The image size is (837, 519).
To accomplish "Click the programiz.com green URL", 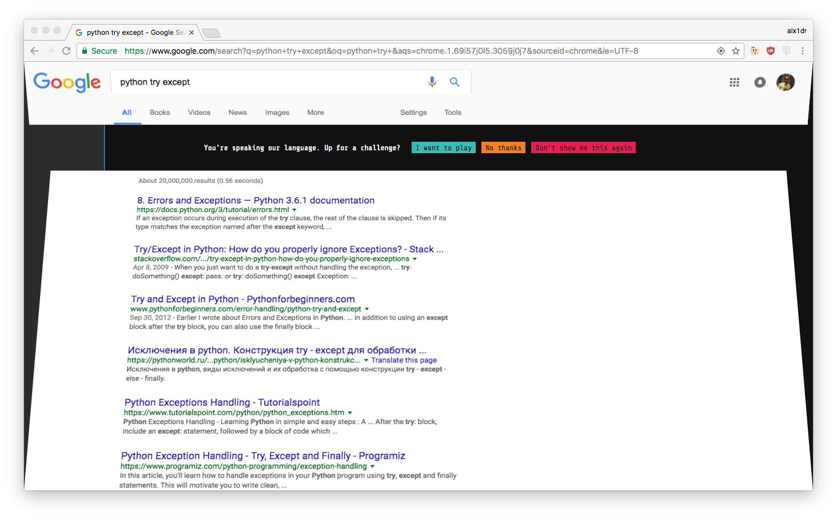I will pos(244,466).
